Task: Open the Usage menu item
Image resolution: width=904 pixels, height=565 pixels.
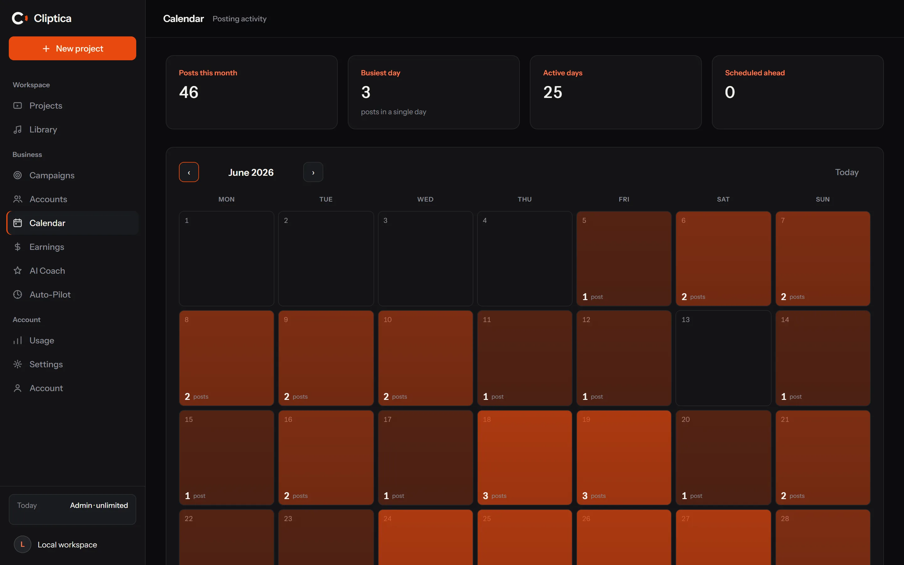Action: click(73, 341)
